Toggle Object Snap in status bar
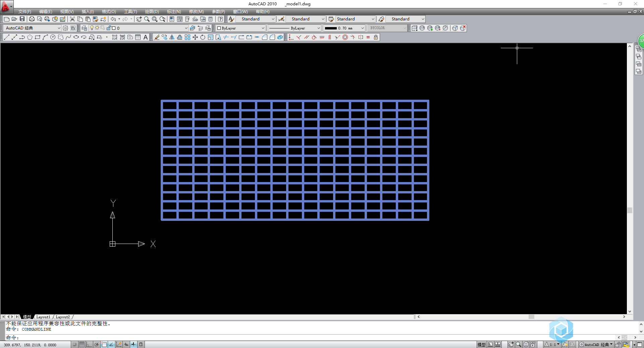This screenshot has height=348, width=644. click(104, 344)
